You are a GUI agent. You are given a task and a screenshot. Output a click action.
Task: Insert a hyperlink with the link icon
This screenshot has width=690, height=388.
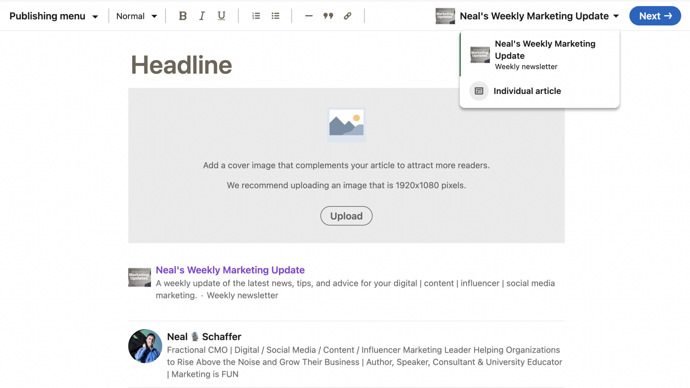tap(347, 16)
